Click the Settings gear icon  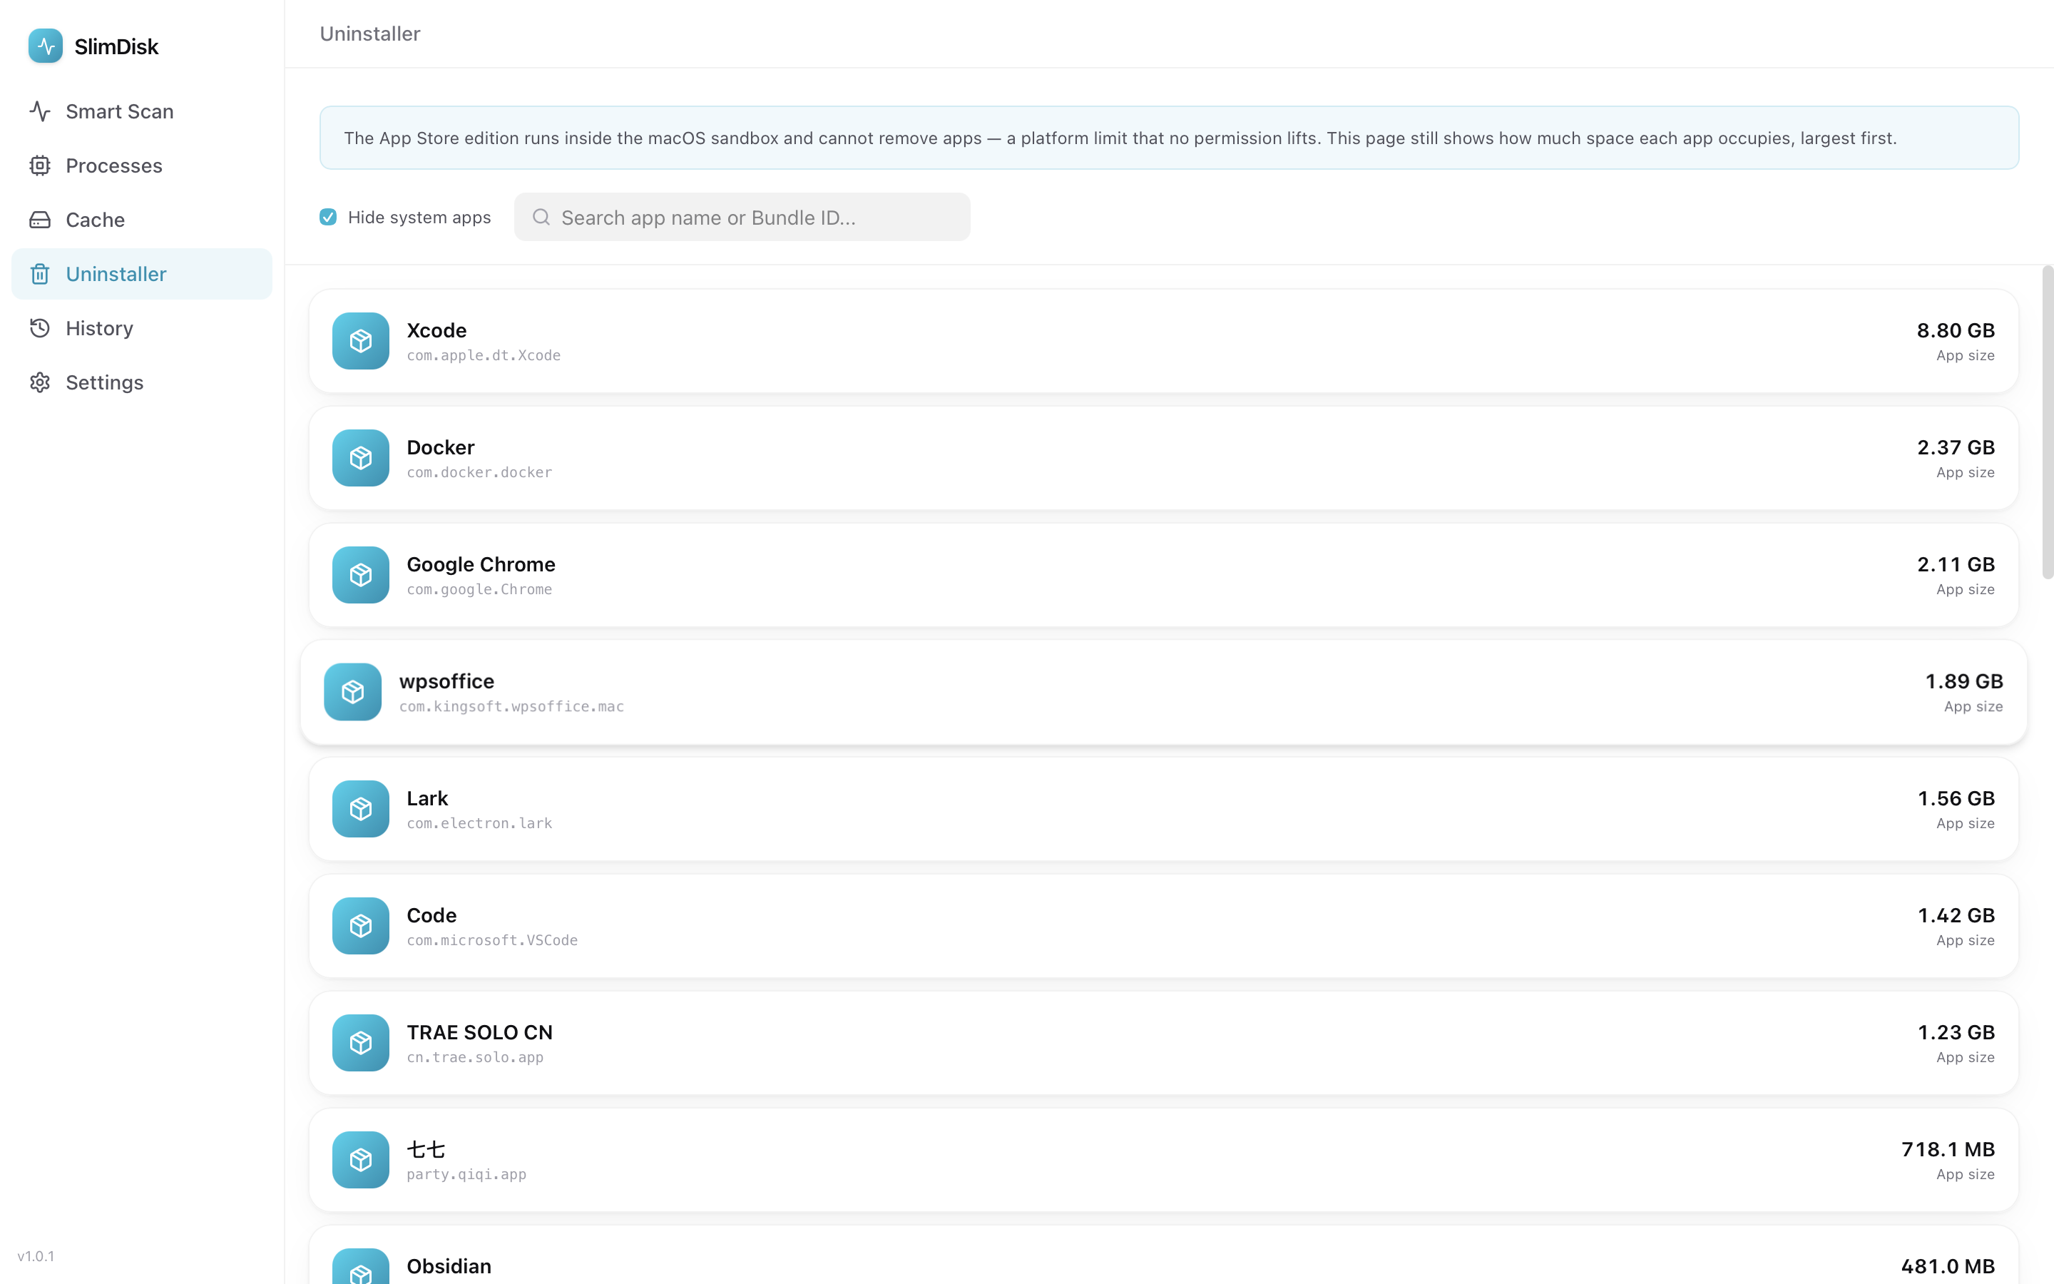click(x=40, y=382)
